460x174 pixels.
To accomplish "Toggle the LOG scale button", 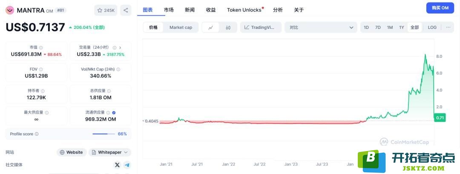I will click(x=432, y=27).
